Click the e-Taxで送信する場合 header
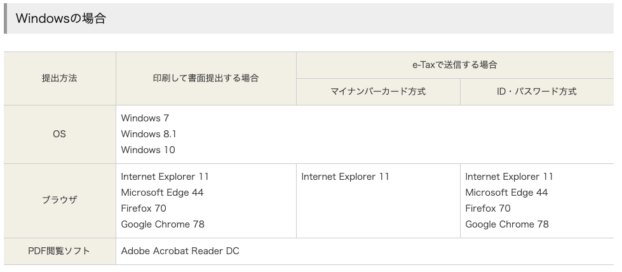622x272 pixels. click(x=454, y=65)
